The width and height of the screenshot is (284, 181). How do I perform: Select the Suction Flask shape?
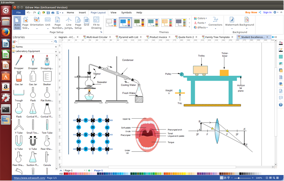point(33,159)
